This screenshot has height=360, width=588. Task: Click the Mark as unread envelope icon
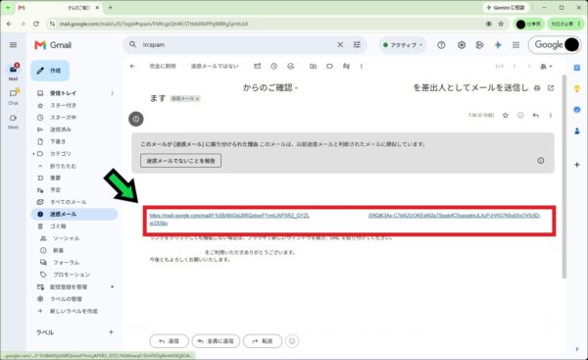tap(257, 66)
